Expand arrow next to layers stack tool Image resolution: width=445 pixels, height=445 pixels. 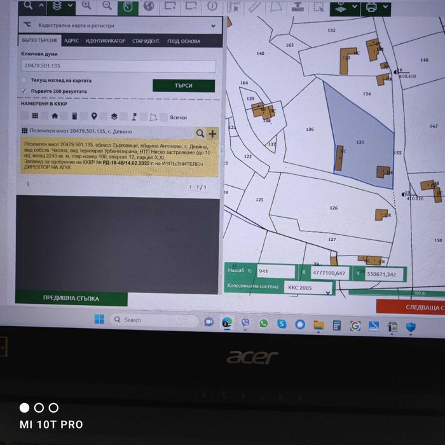(70, 6)
